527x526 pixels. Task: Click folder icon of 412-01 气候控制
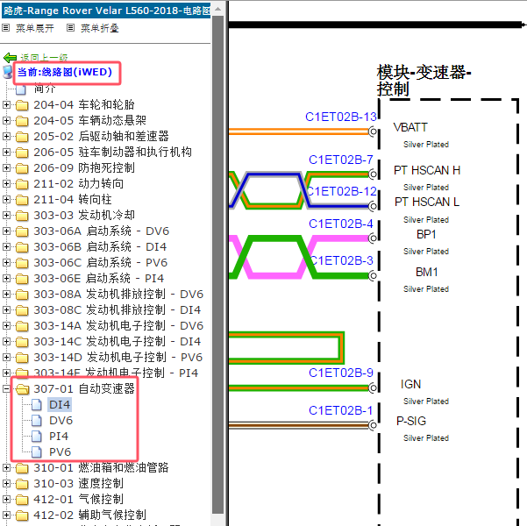pos(22,500)
